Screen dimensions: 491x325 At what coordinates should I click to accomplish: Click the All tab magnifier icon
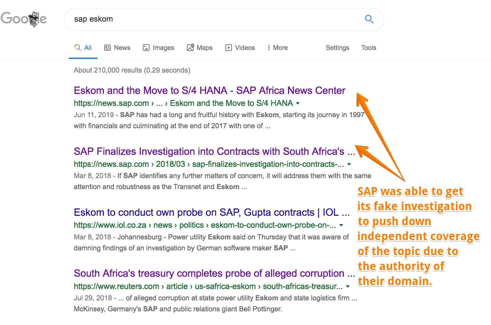pos(77,48)
